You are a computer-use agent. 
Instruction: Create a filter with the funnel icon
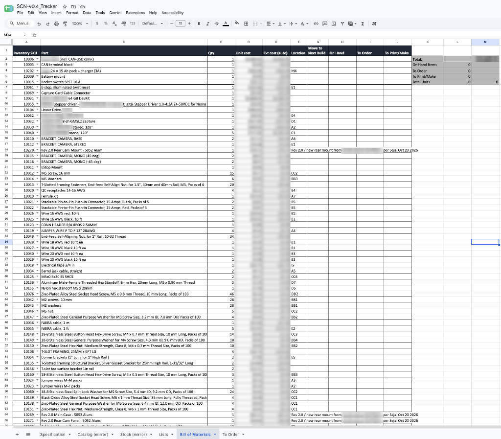(x=342, y=23)
